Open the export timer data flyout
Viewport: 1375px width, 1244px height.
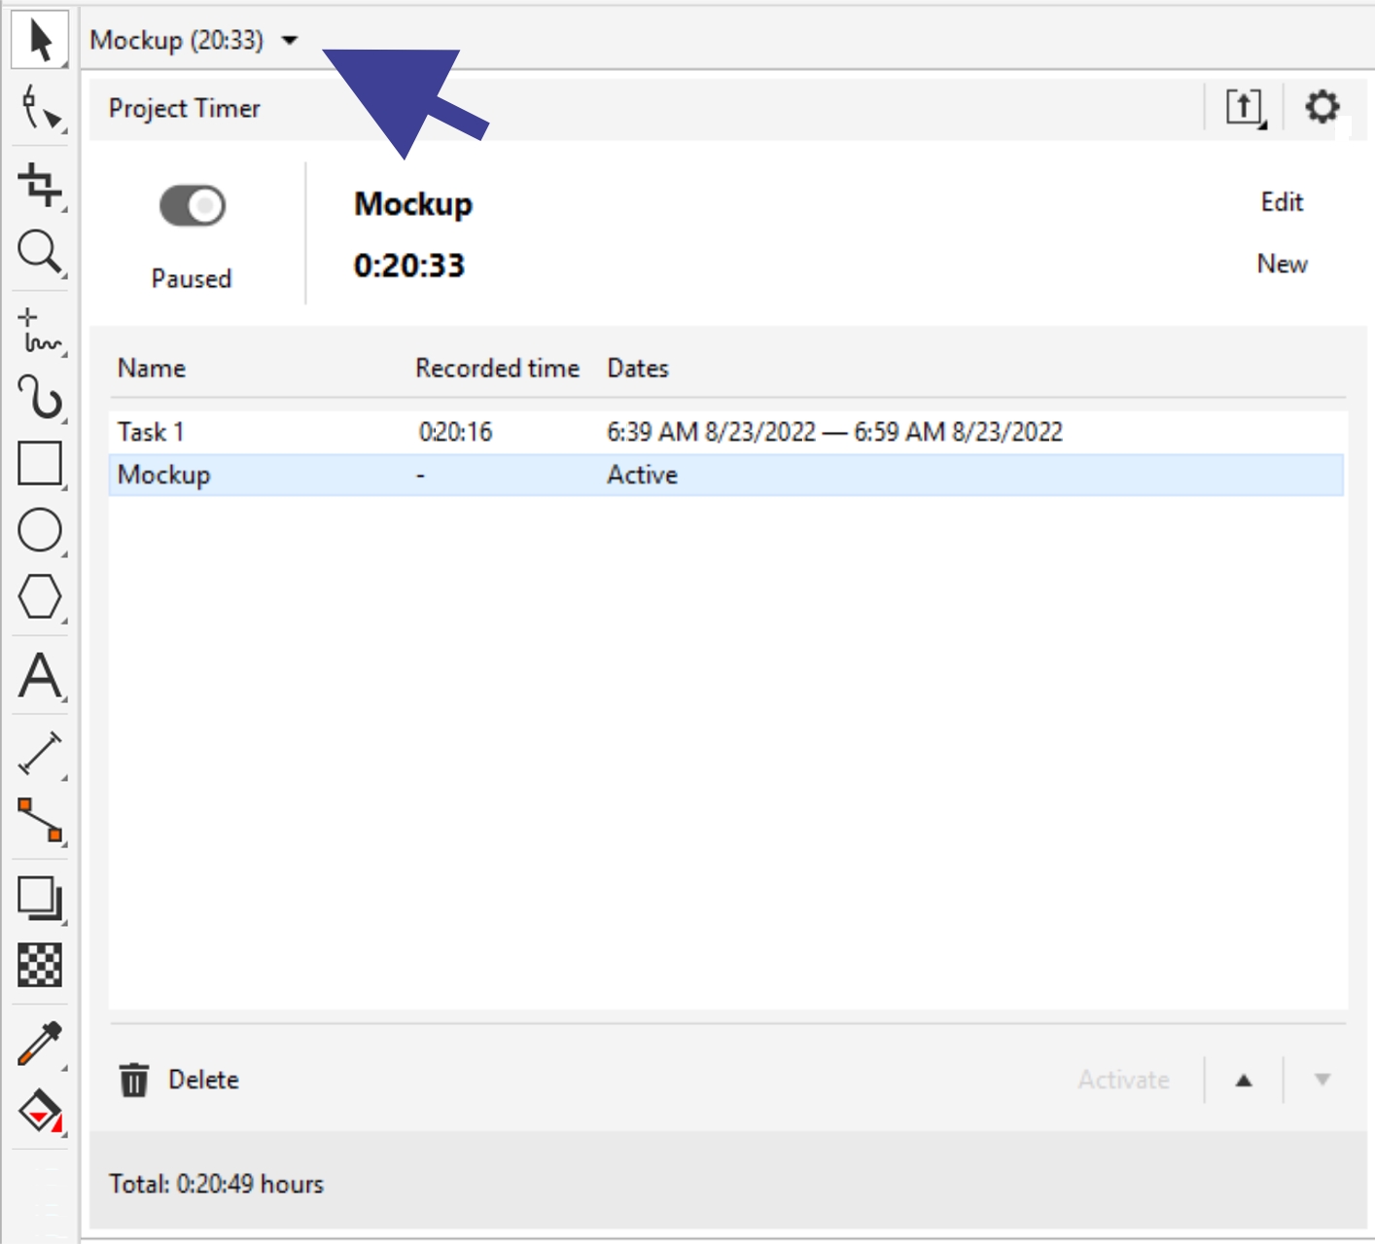click(x=1244, y=107)
